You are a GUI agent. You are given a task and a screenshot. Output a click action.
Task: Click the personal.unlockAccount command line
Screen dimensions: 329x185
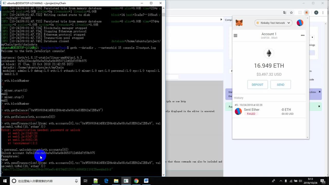[36, 150]
